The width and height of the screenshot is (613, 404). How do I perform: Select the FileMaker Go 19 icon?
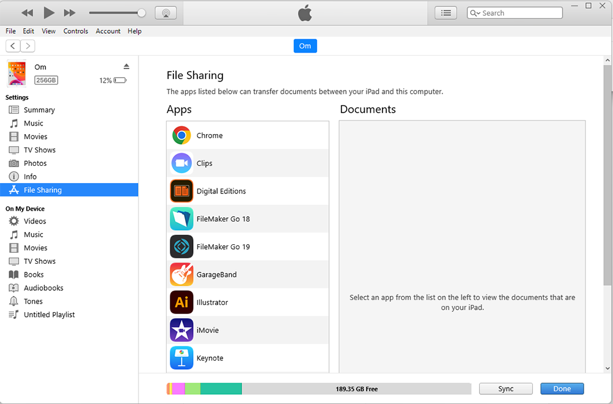(181, 246)
